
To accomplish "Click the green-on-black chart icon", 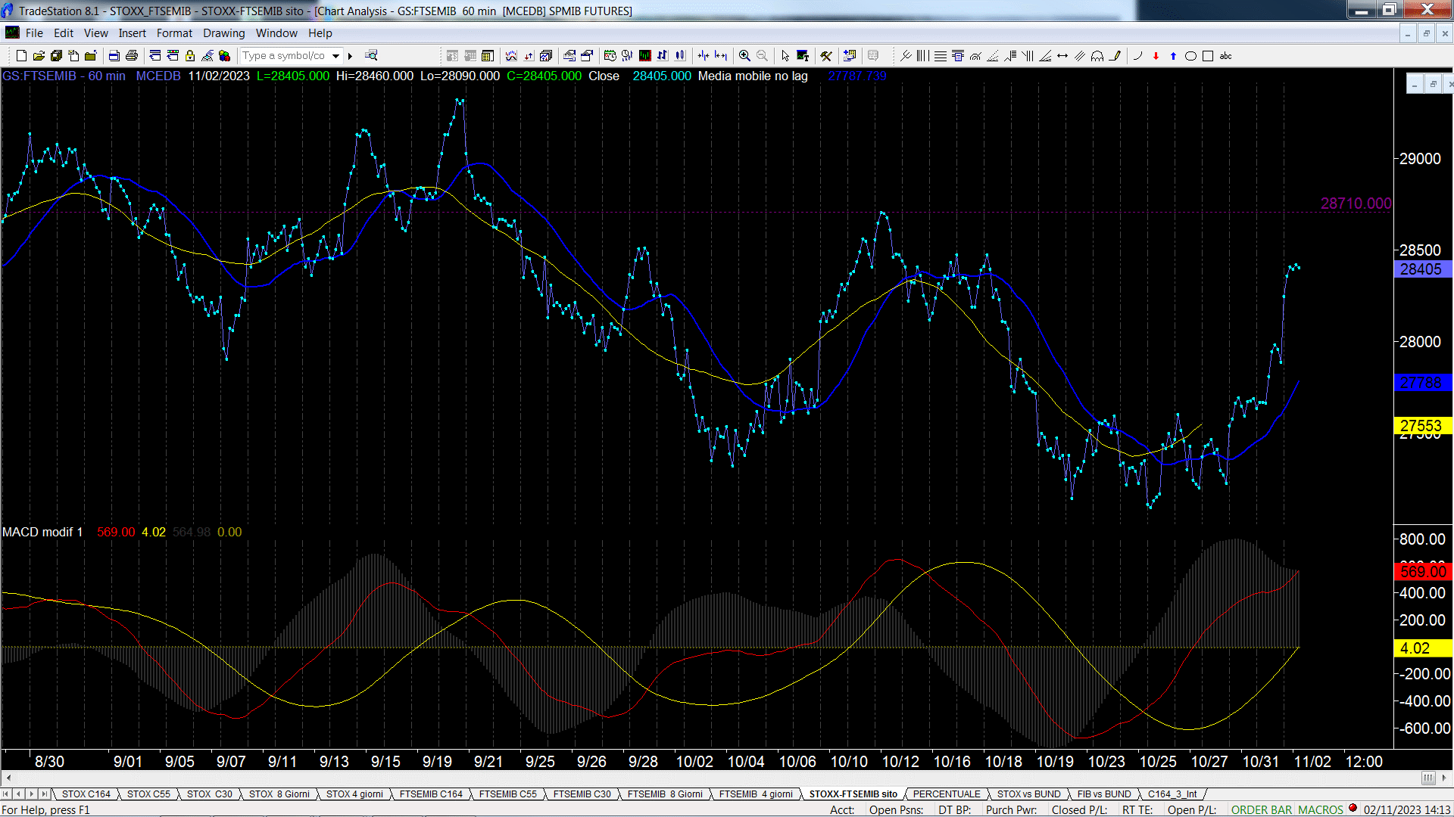I will 645,56.
